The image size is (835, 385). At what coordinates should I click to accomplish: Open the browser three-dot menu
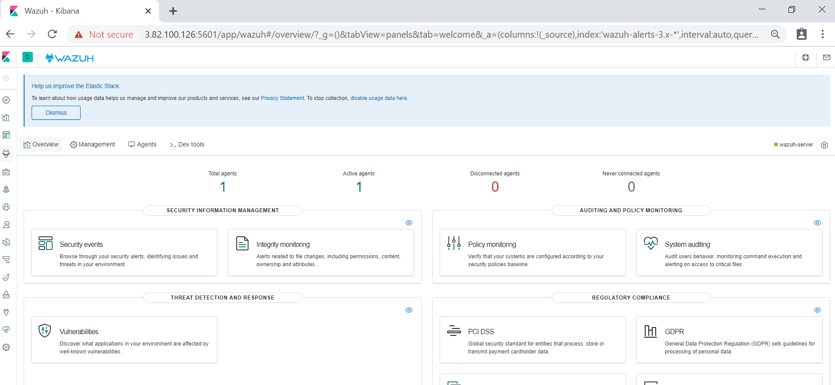coord(823,34)
